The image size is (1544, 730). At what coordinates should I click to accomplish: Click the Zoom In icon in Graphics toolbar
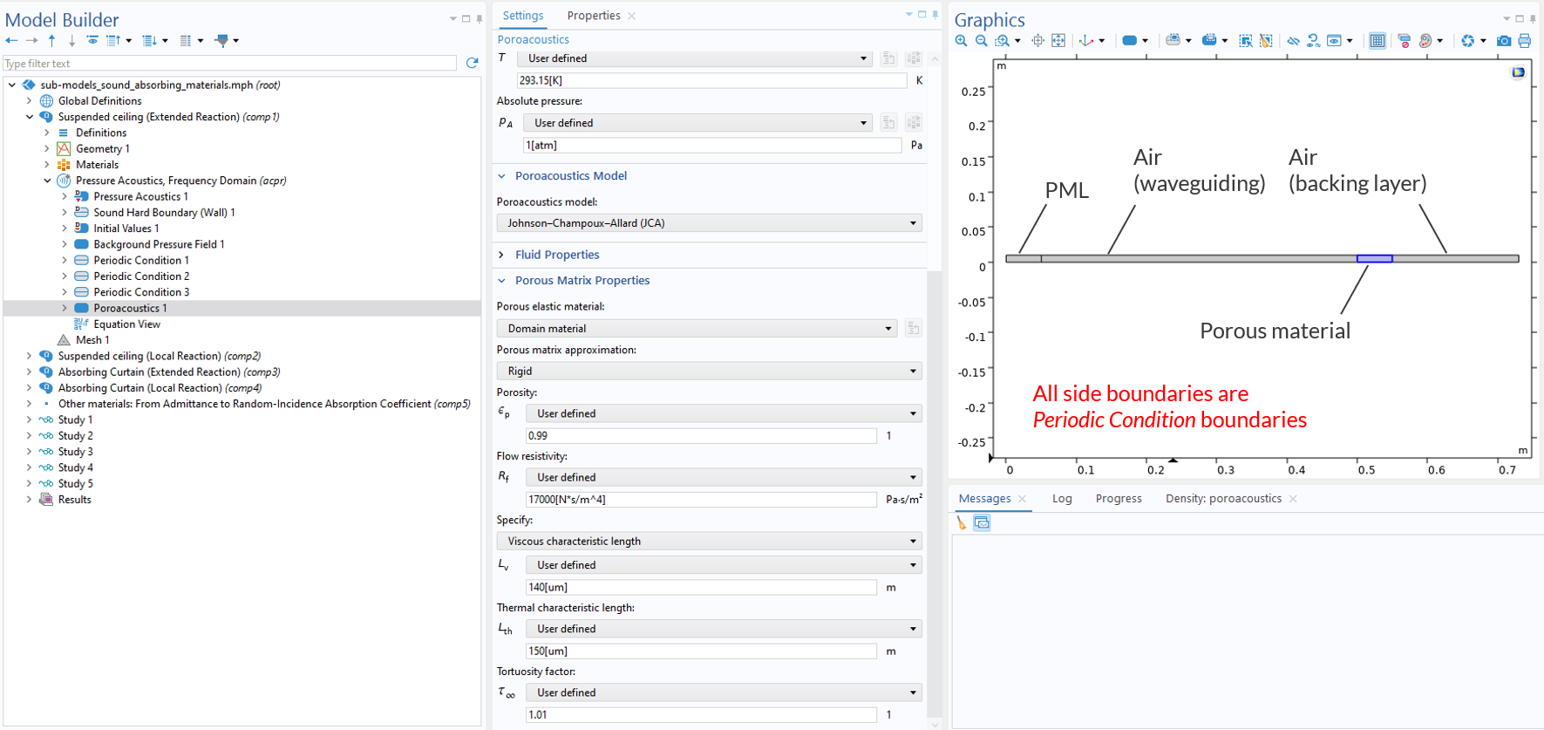pos(961,41)
